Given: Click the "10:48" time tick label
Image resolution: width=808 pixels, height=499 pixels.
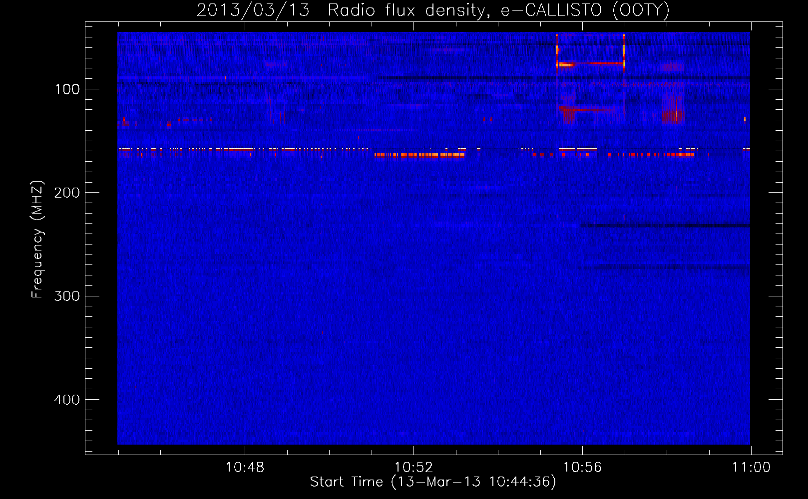Looking at the screenshot, I should (245, 468).
